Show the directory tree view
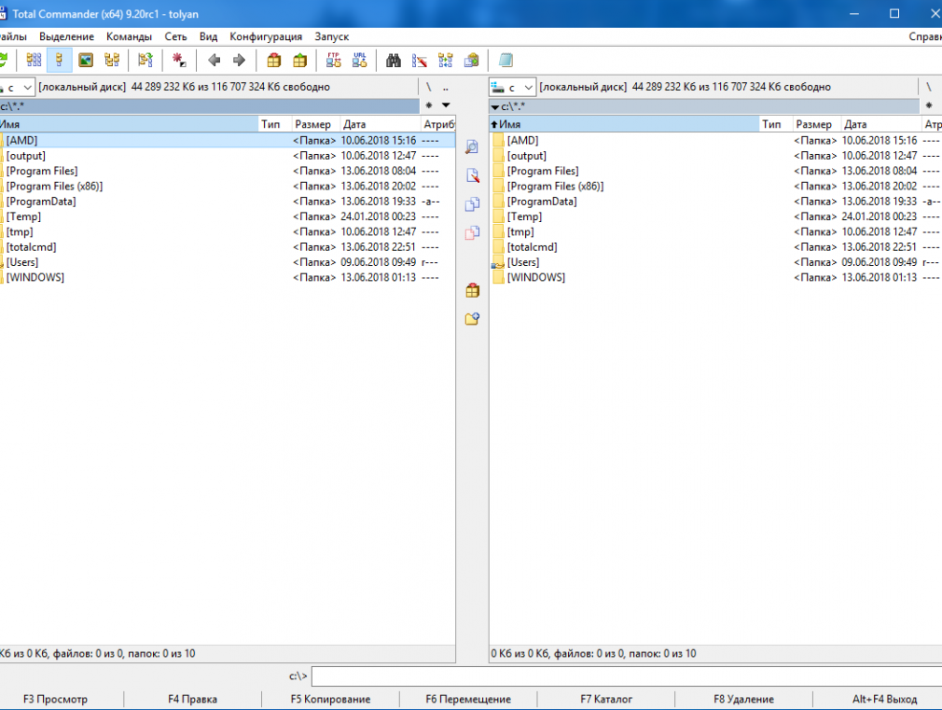Viewport: 942px width, 710px height. point(112,60)
